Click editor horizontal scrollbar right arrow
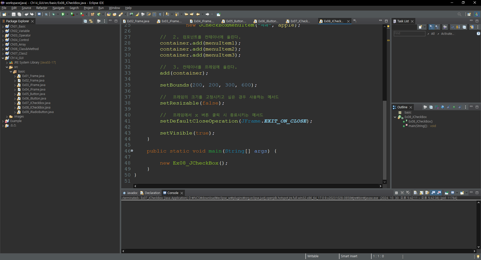This screenshot has width=481, height=260. click(x=380, y=186)
